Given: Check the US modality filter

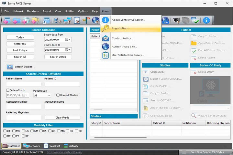Looking at the screenshot, I should pyautogui.click(x=23, y=131).
